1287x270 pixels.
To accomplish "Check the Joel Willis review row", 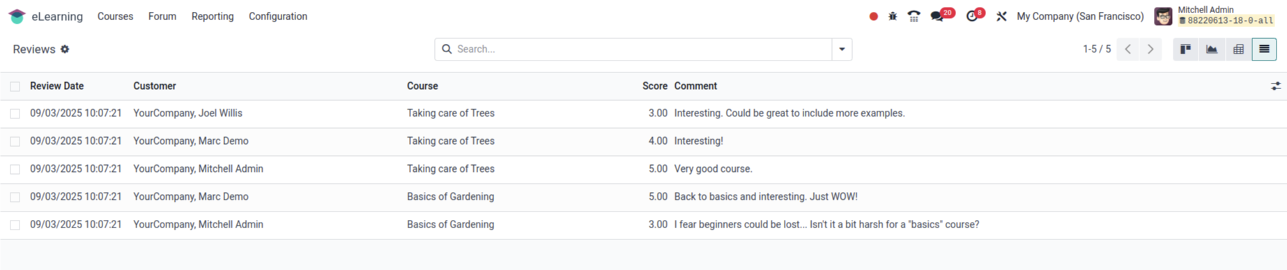I will [15, 113].
